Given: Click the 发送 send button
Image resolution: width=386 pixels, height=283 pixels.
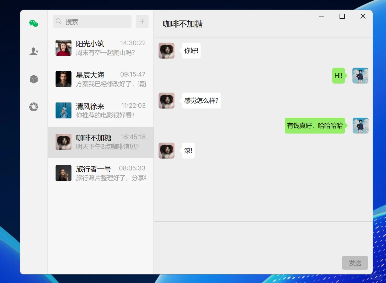Looking at the screenshot, I should click(x=355, y=263).
